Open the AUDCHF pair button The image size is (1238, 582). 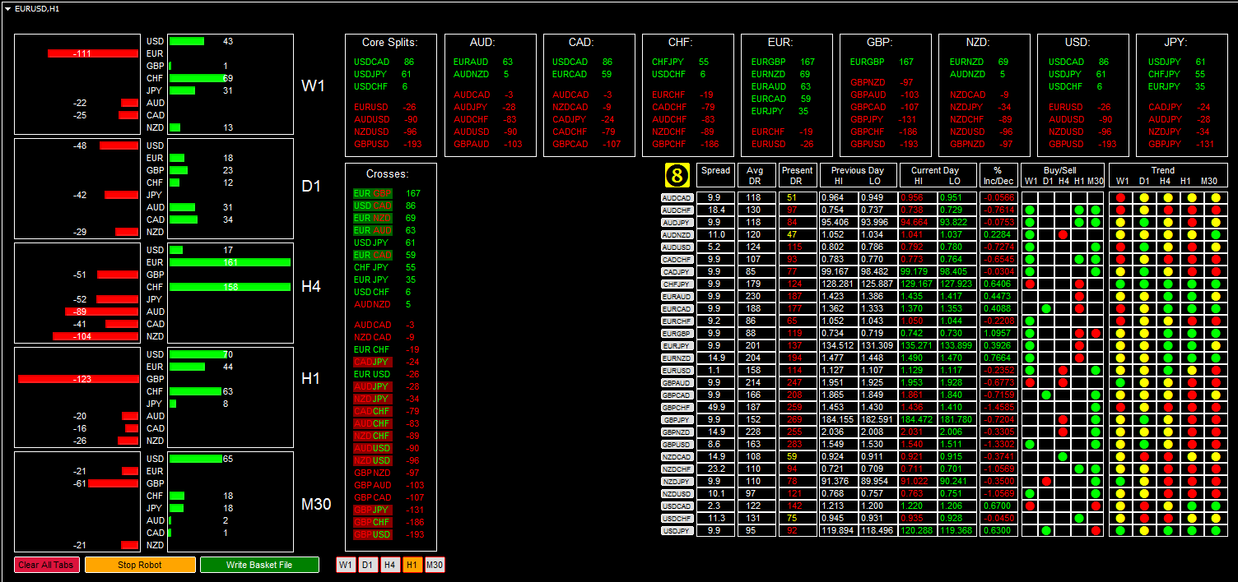677,210
